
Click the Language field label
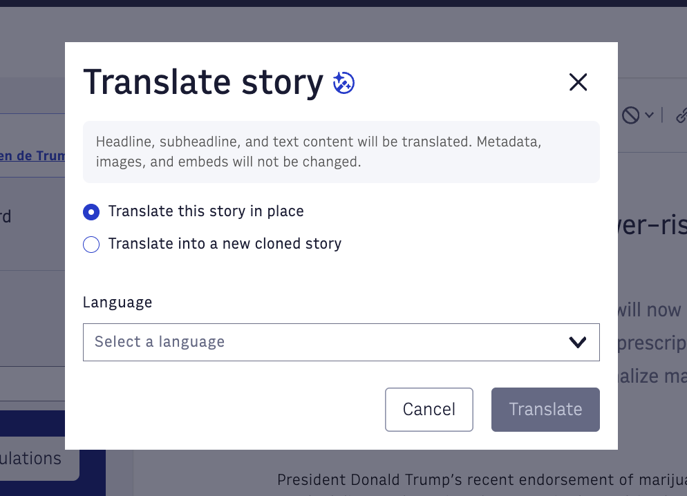point(117,303)
